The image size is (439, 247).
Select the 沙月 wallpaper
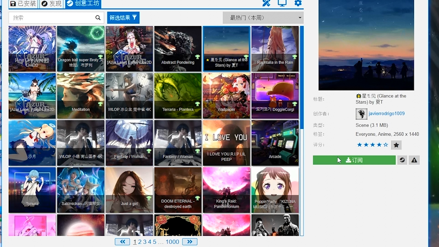pyautogui.click(x=32, y=143)
